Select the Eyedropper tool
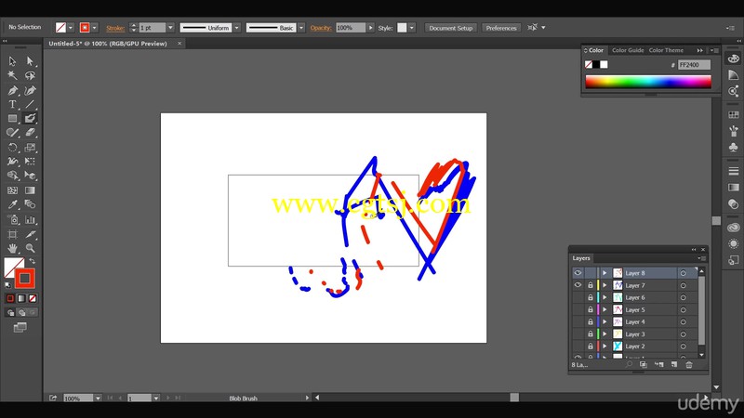 coord(12,204)
